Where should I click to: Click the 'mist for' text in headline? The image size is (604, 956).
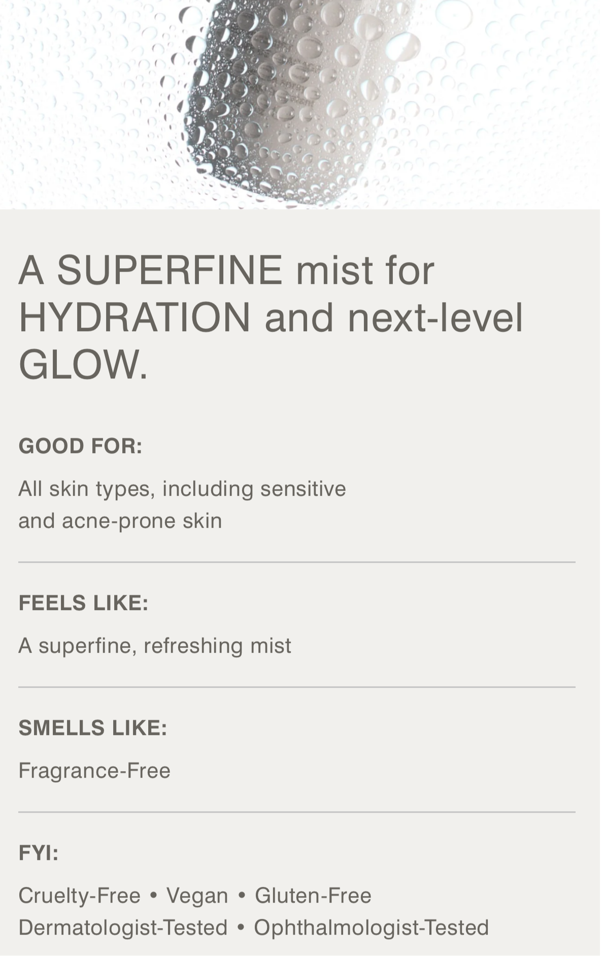click(365, 270)
